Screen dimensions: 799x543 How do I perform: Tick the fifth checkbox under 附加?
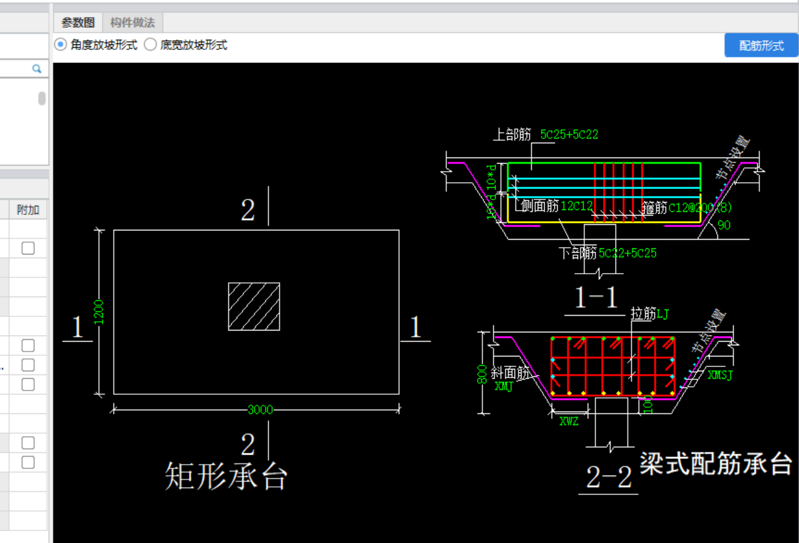click(28, 442)
